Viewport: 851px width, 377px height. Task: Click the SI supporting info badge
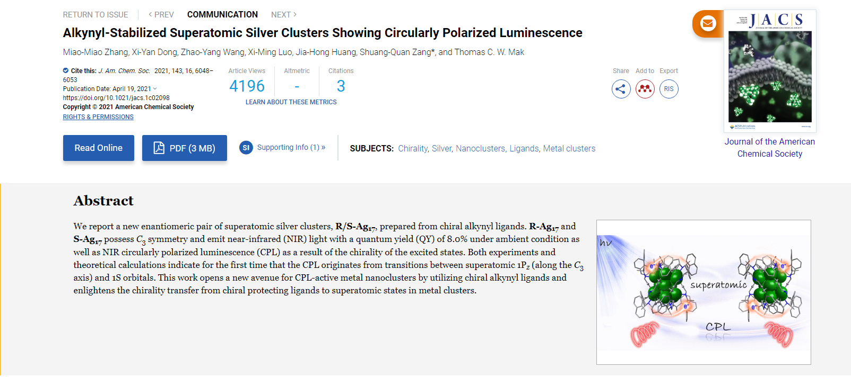tap(246, 148)
